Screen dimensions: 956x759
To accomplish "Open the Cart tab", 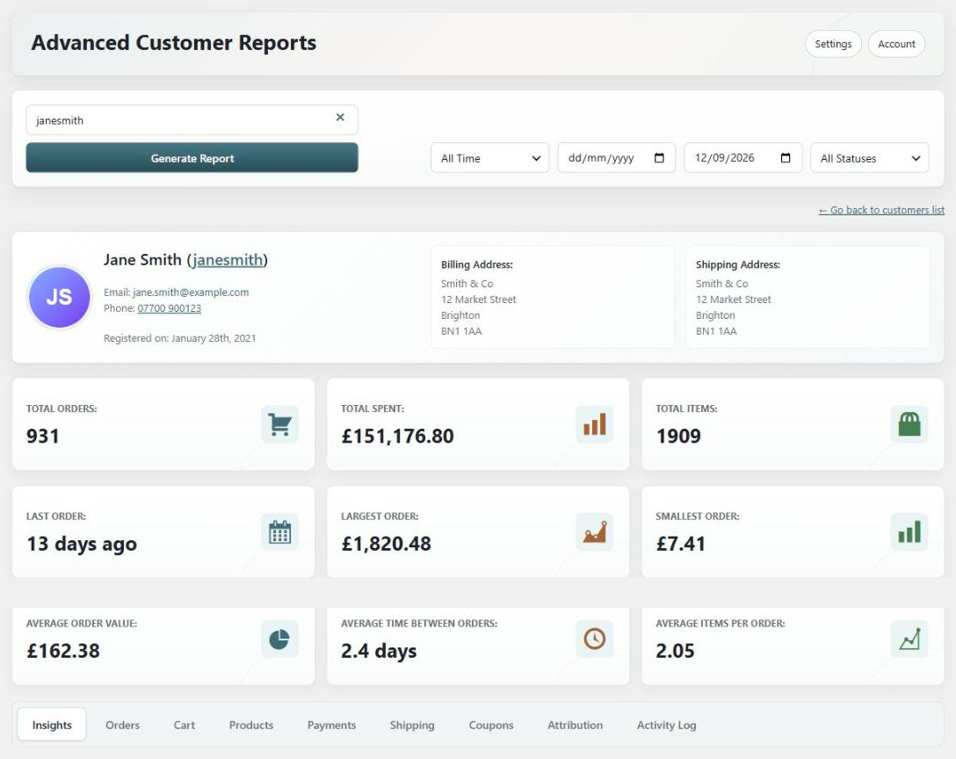I will pyautogui.click(x=185, y=725).
